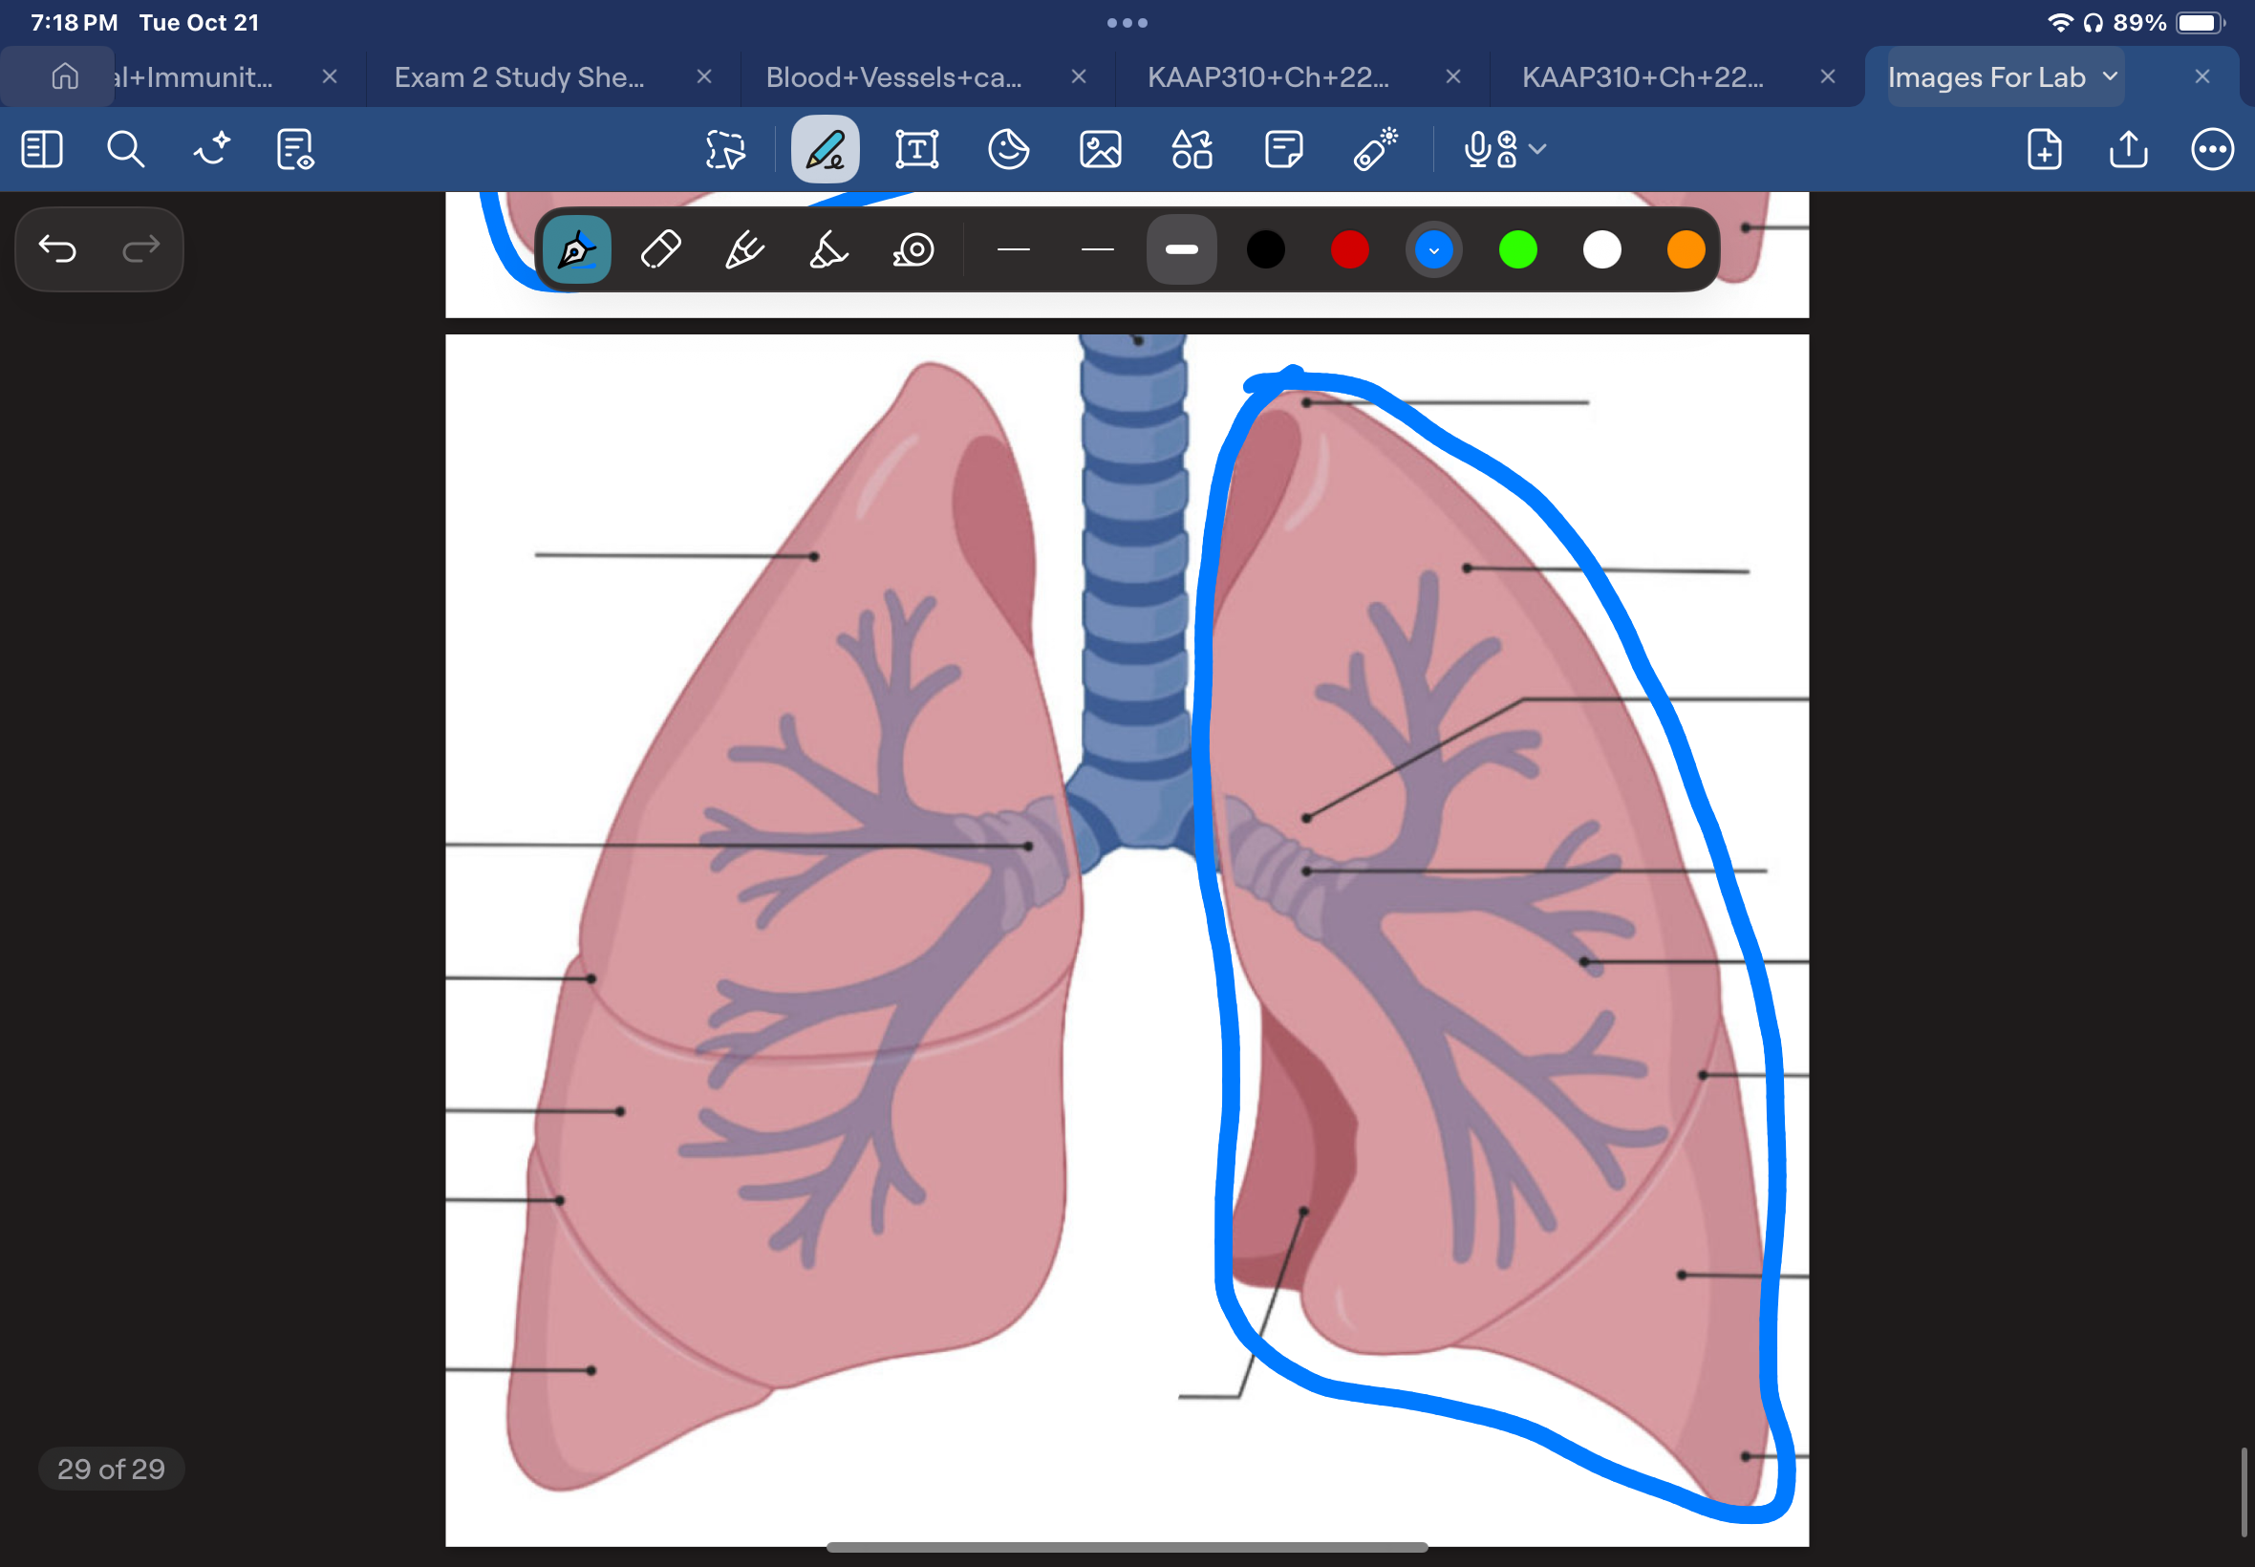Select the Eraser tool
2255x1567 pixels.
click(658, 249)
